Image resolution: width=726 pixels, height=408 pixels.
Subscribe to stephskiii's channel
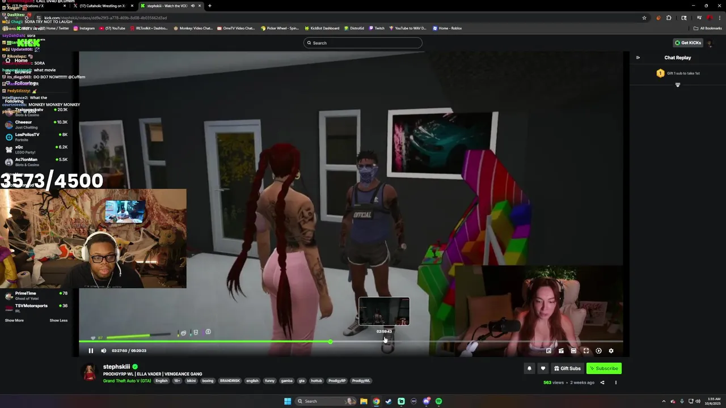tap(603, 368)
